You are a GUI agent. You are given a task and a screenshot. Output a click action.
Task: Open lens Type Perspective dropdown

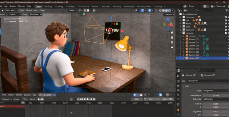[x=216, y=91]
